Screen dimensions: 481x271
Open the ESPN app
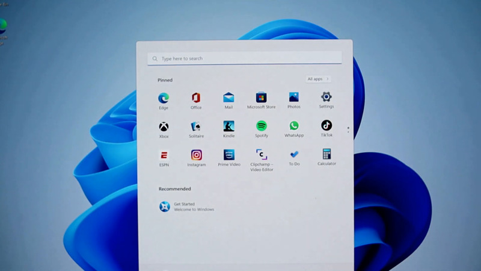164,155
